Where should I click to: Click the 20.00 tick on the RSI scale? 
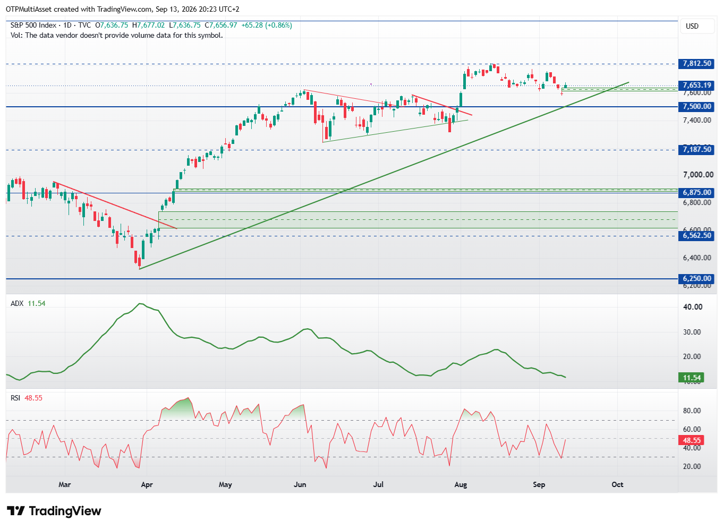click(x=692, y=466)
